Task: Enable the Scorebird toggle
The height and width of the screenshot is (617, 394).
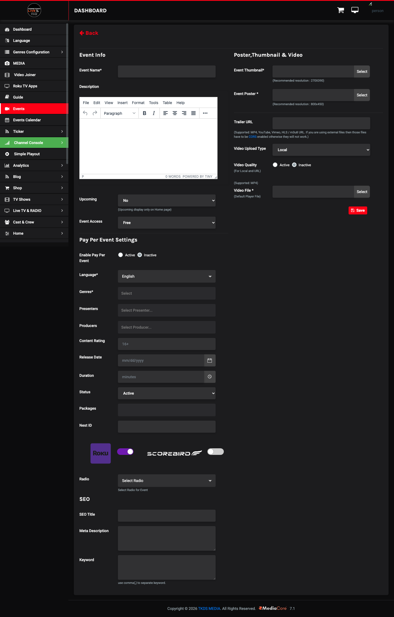Action: (x=216, y=452)
